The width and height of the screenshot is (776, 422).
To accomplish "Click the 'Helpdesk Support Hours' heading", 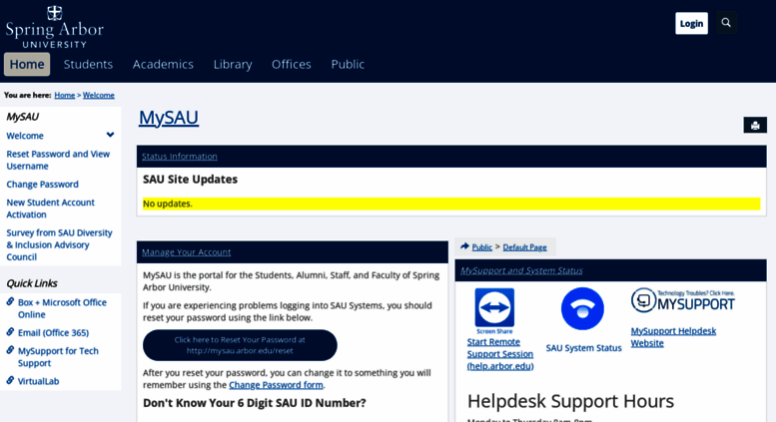I will click(x=570, y=401).
